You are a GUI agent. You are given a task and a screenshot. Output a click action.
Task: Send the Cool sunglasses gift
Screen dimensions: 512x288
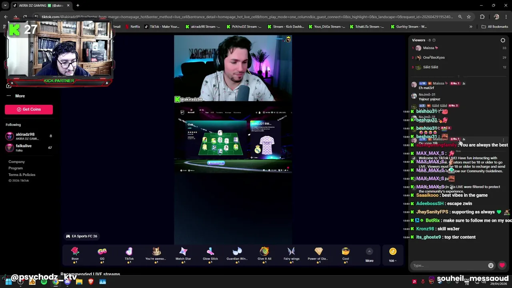pos(346,254)
